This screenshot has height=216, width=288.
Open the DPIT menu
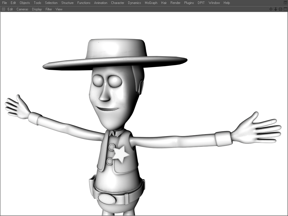(x=201, y=3)
